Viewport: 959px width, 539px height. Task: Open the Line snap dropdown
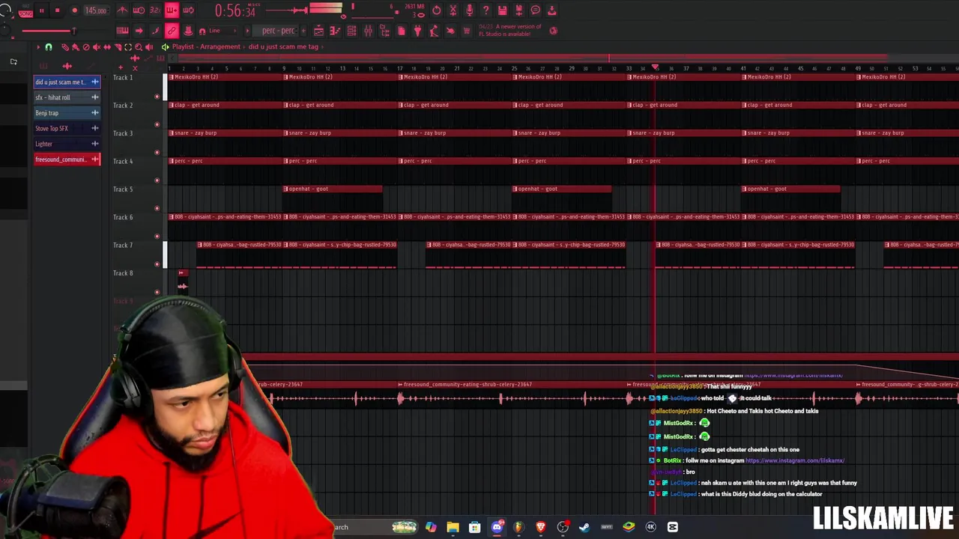(x=221, y=31)
